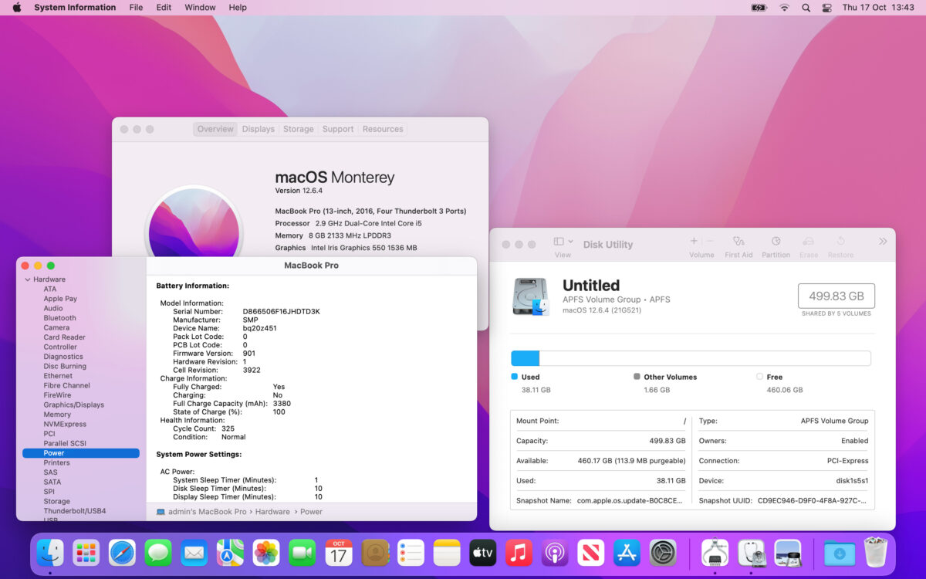Image resolution: width=926 pixels, height=579 pixels.
Task: Open Podcasts from the Dock
Action: click(555, 552)
